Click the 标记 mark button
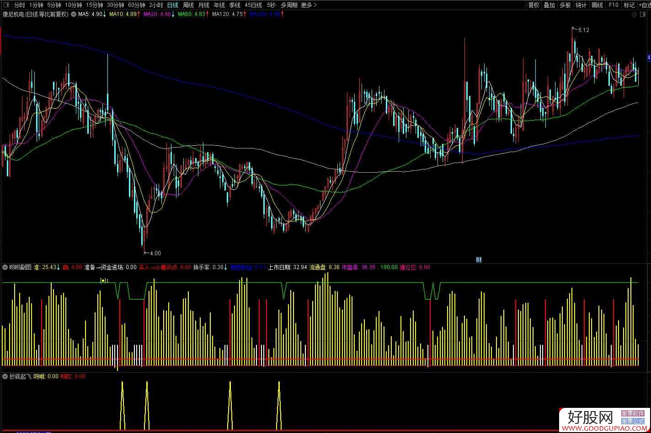 629,5
